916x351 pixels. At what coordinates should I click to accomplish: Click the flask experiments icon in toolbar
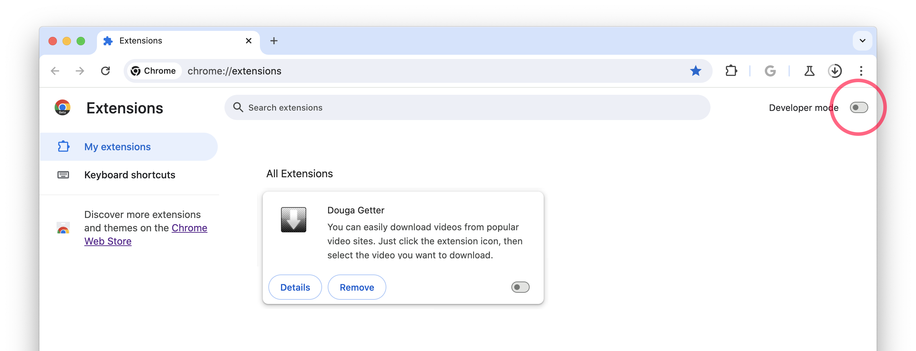tap(809, 71)
